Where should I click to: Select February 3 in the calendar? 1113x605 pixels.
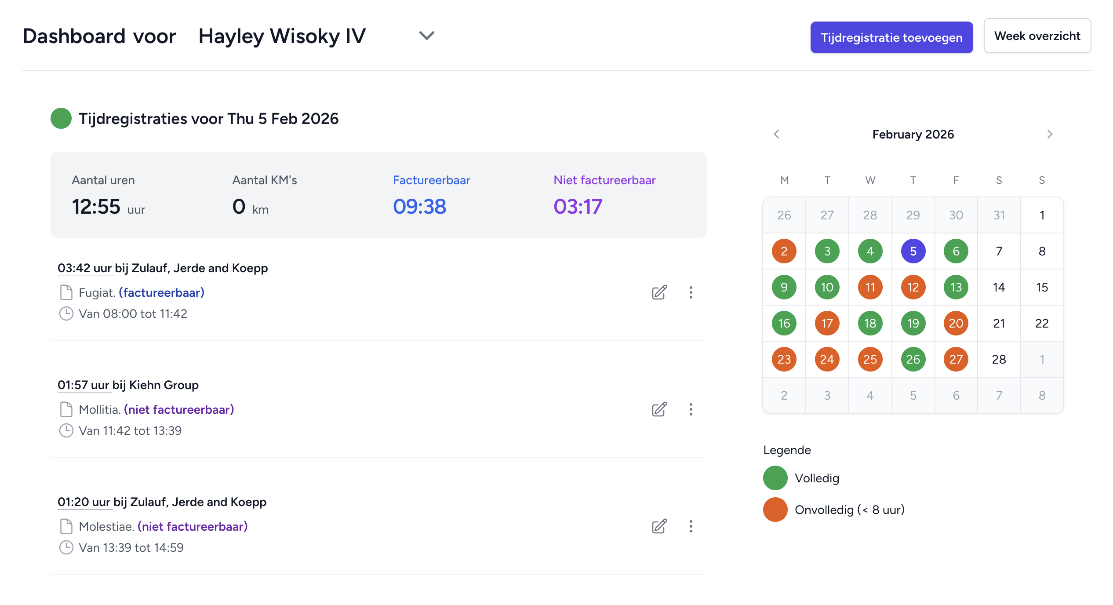click(x=827, y=251)
